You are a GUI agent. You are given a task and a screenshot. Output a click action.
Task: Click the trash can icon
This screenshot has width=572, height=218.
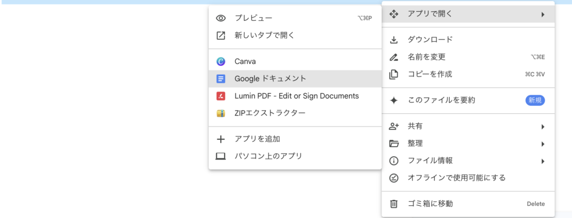click(x=394, y=204)
